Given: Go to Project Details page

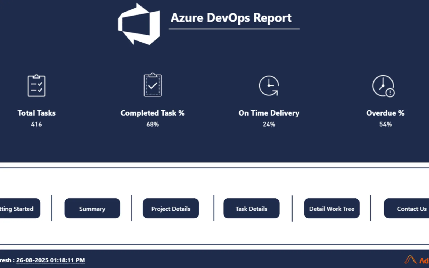Looking at the screenshot, I should [171, 208].
